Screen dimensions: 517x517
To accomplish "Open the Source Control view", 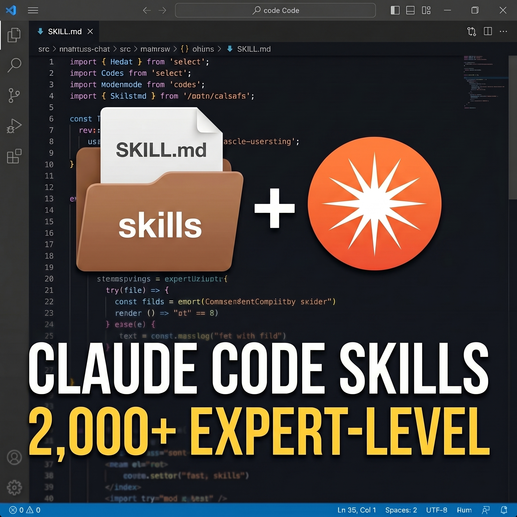I will [x=14, y=95].
